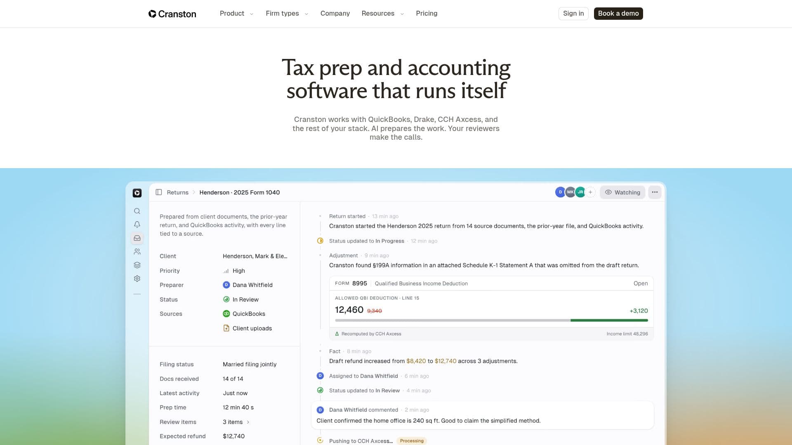792x445 pixels.
Task: Click the Client uploads document icon
Action: (x=226, y=328)
